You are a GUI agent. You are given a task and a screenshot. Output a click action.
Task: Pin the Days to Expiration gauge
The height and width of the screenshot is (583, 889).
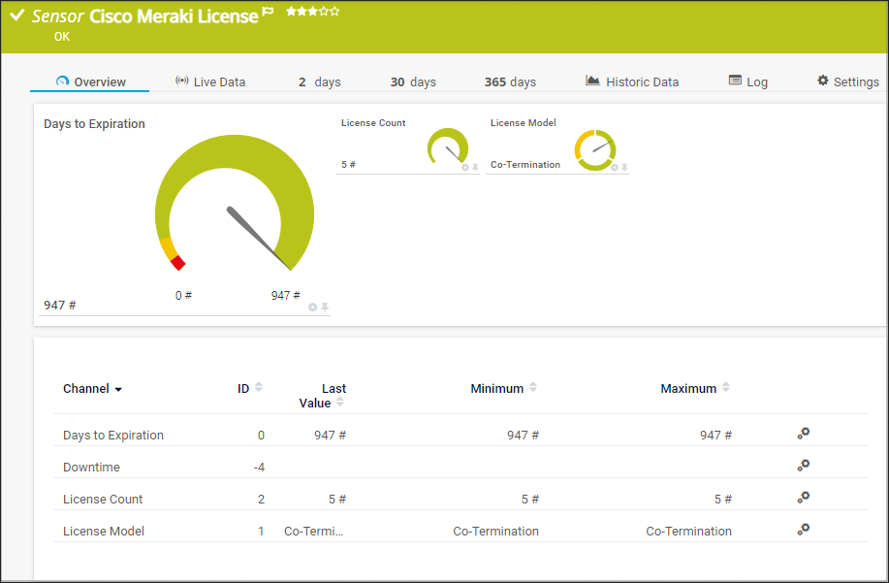(x=326, y=307)
